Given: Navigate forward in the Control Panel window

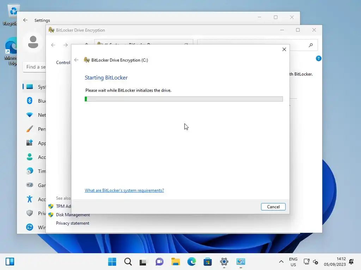Looking at the screenshot, I should pos(66,45).
